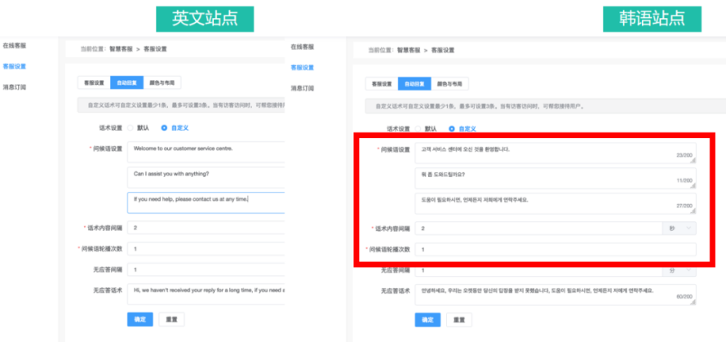This screenshot has width=726, height=342.
Task: Open 客服设置 in the Korean site sidebar
Action: click(303, 67)
